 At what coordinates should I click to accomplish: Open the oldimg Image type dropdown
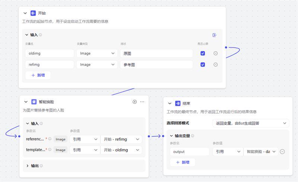[97, 53]
